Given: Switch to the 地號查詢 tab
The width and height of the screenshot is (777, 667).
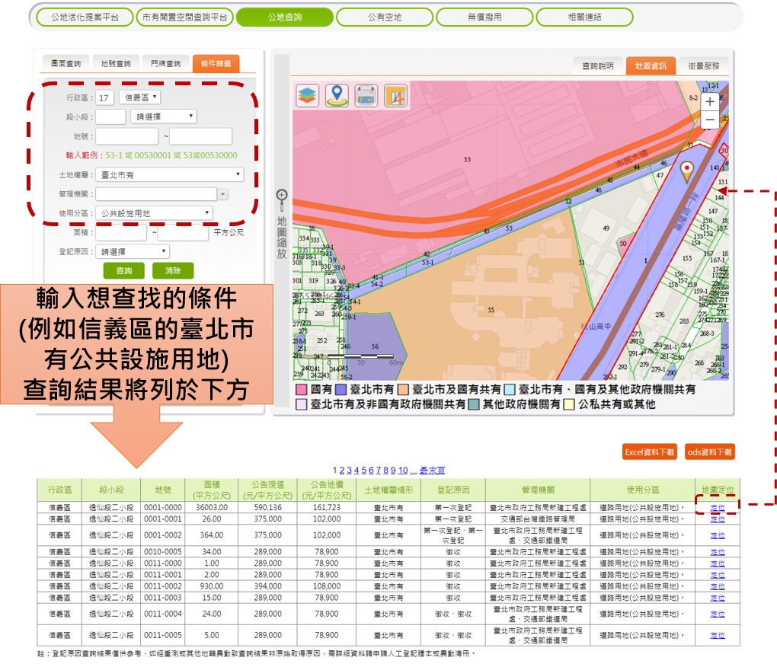Looking at the screenshot, I should point(116,64).
